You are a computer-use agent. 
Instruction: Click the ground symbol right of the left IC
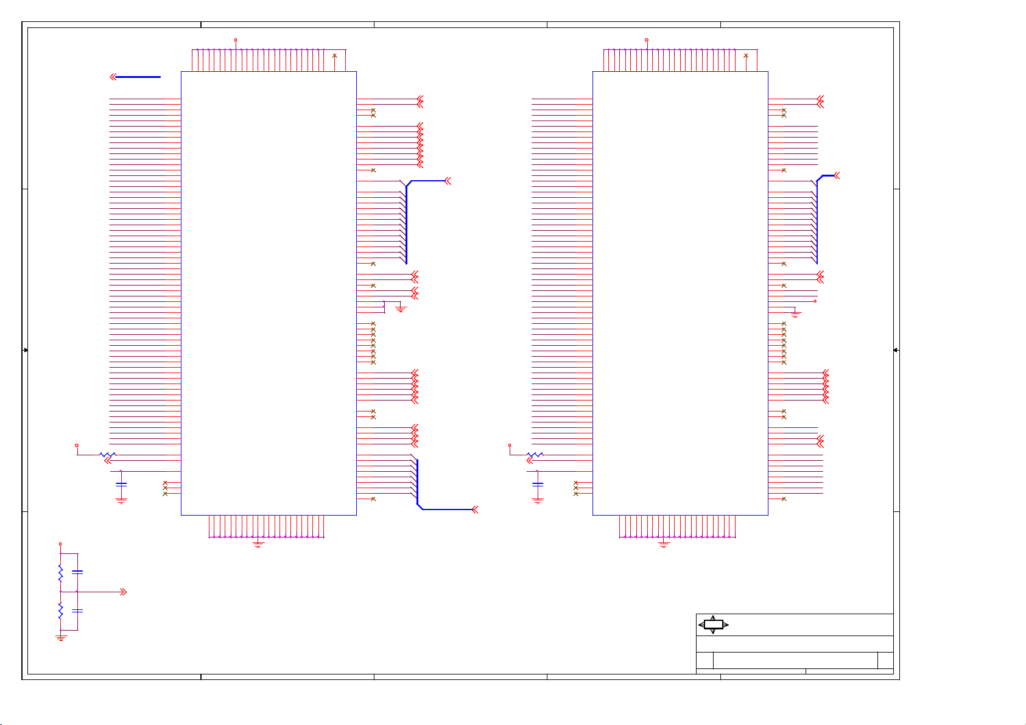401,309
